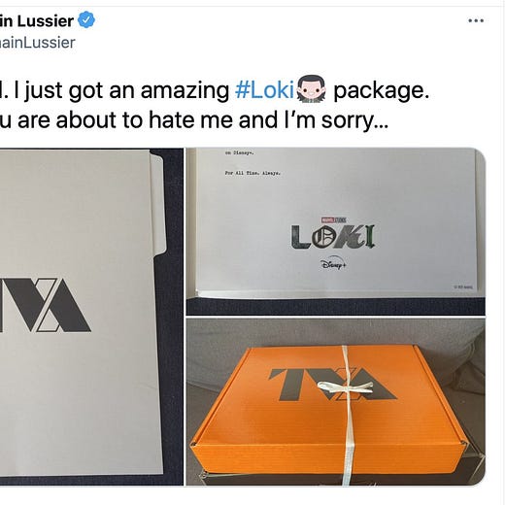This screenshot has height=505, width=505.
Task: Click the typed line "For All Time. Always."
Action: tap(252, 173)
